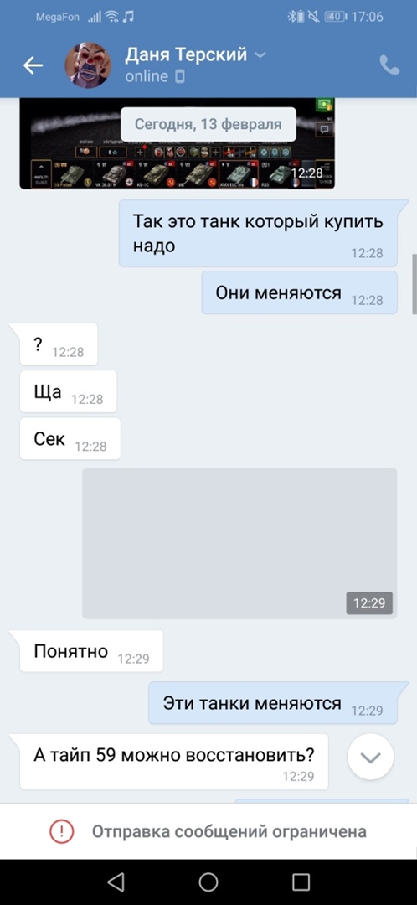Select the "Эти танки меняются" message
Screen dimensions: 417x905
pos(273,703)
